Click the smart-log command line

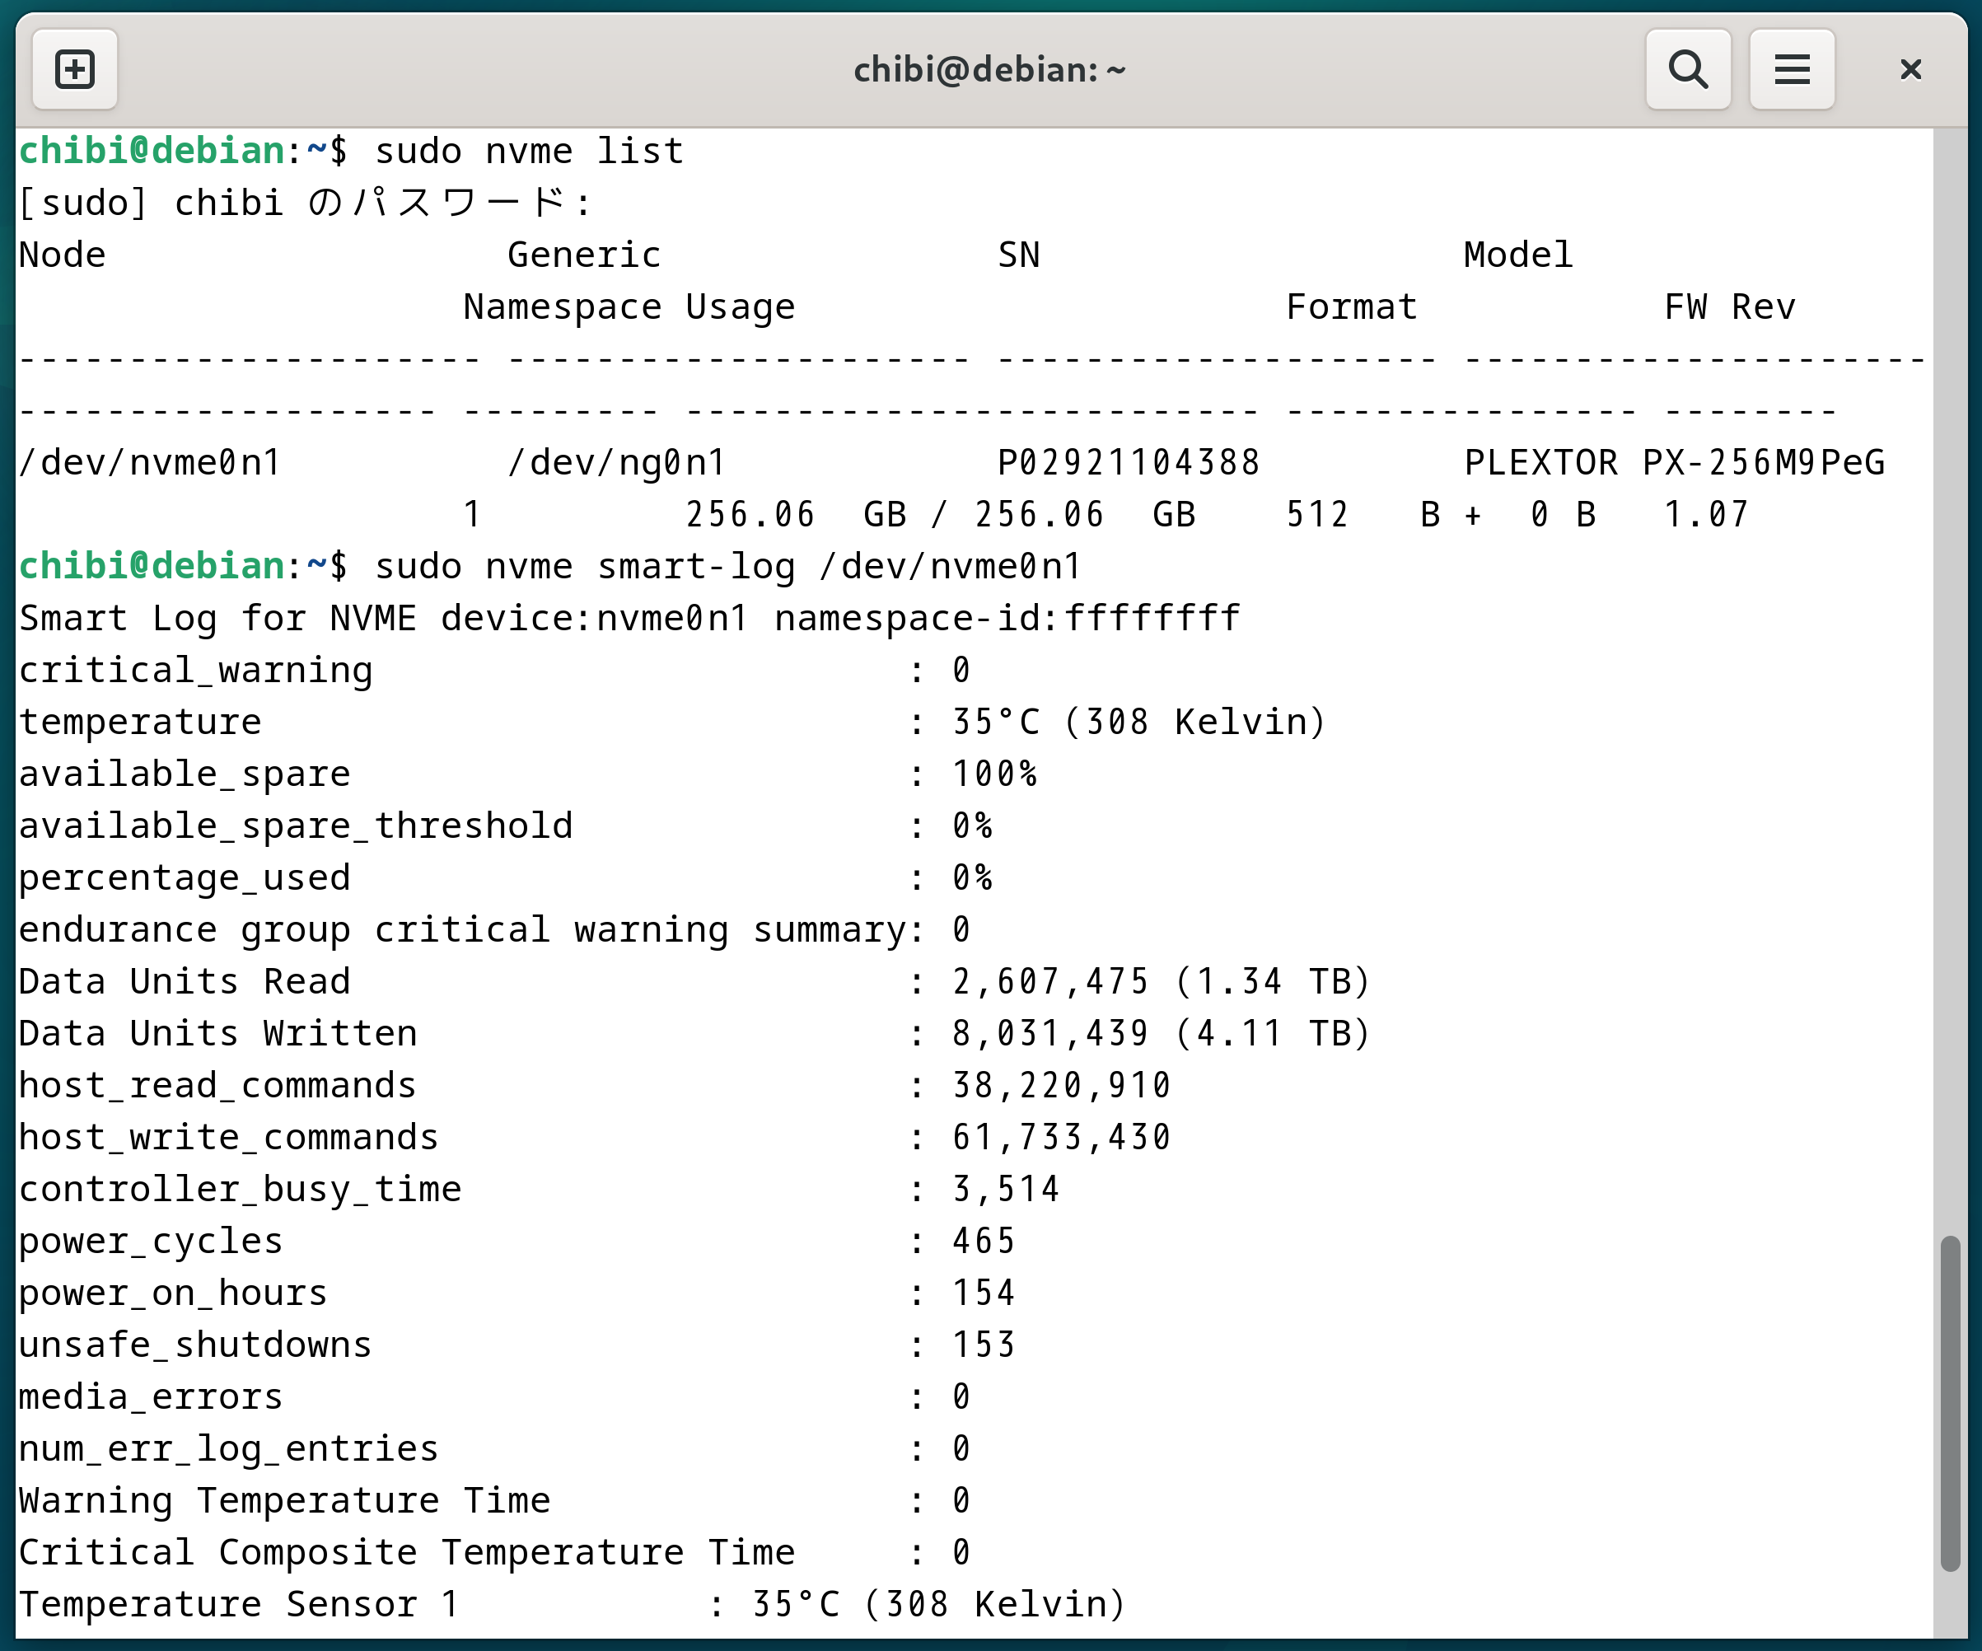point(727,568)
